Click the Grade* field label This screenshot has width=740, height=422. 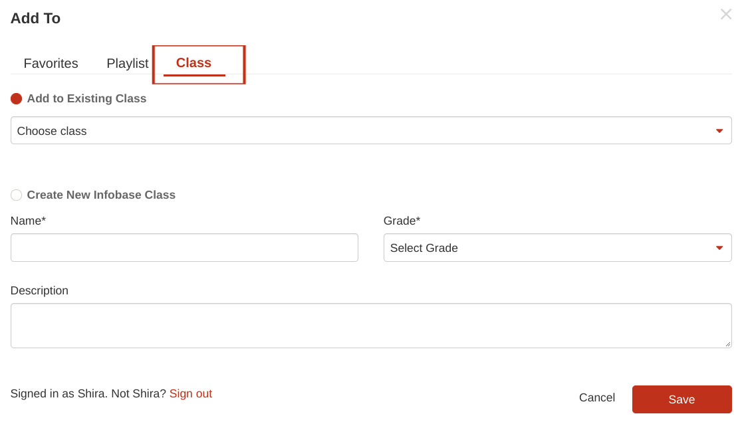click(x=402, y=221)
